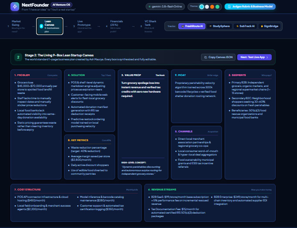
Task: Edit the Problem box heading
Action: point(22,75)
